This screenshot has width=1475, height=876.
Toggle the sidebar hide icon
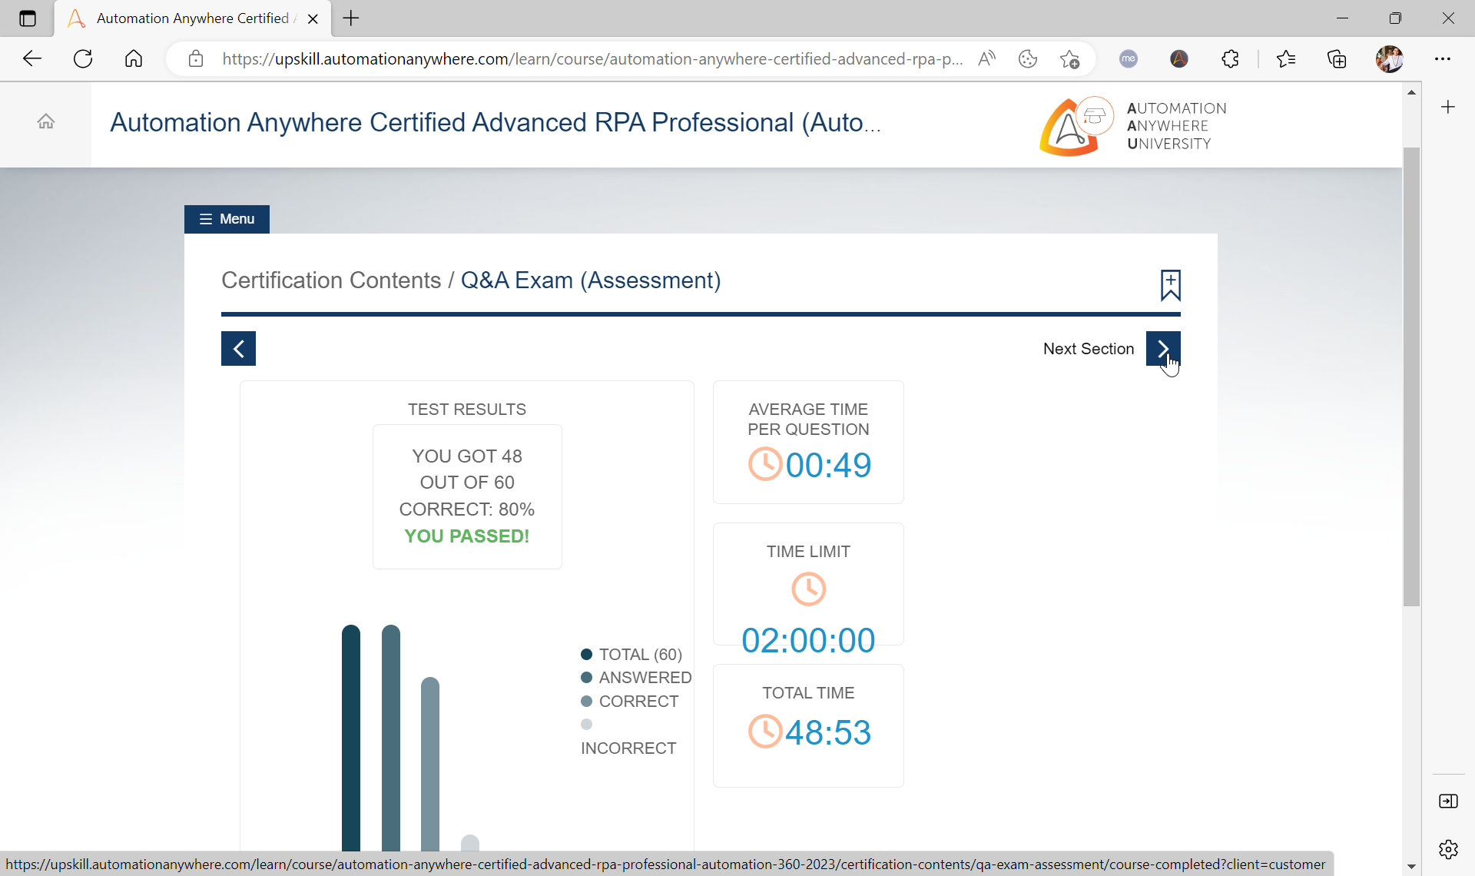click(x=1448, y=801)
